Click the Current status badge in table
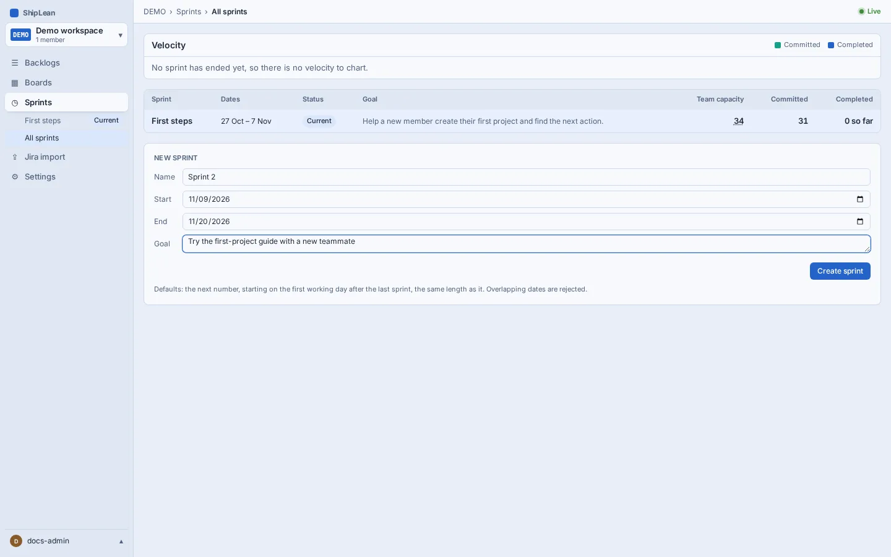Image resolution: width=891 pixels, height=557 pixels. [x=319, y=121]
